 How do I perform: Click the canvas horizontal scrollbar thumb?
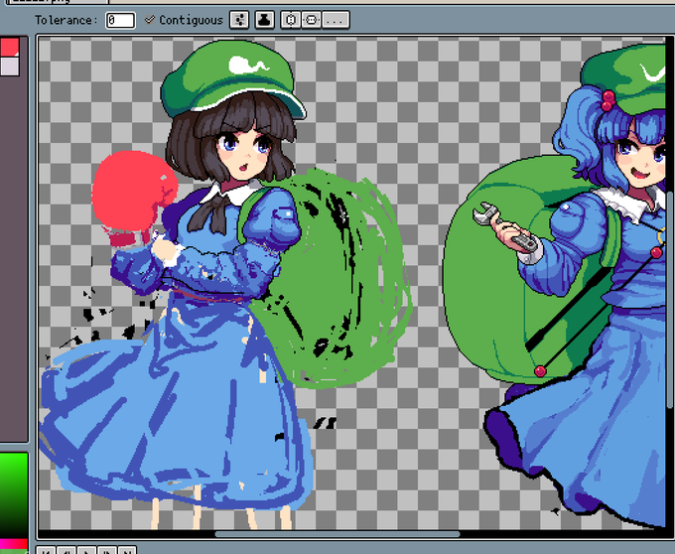337,534
